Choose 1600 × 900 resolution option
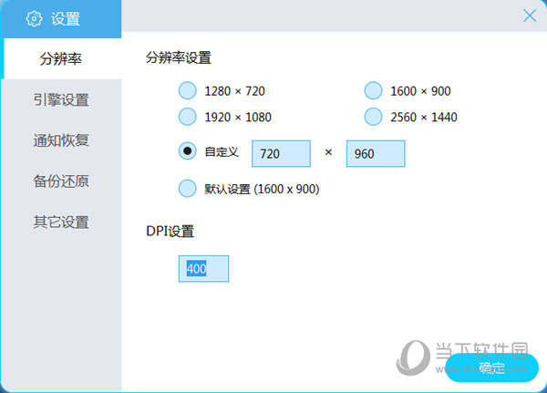 (373, 90)
